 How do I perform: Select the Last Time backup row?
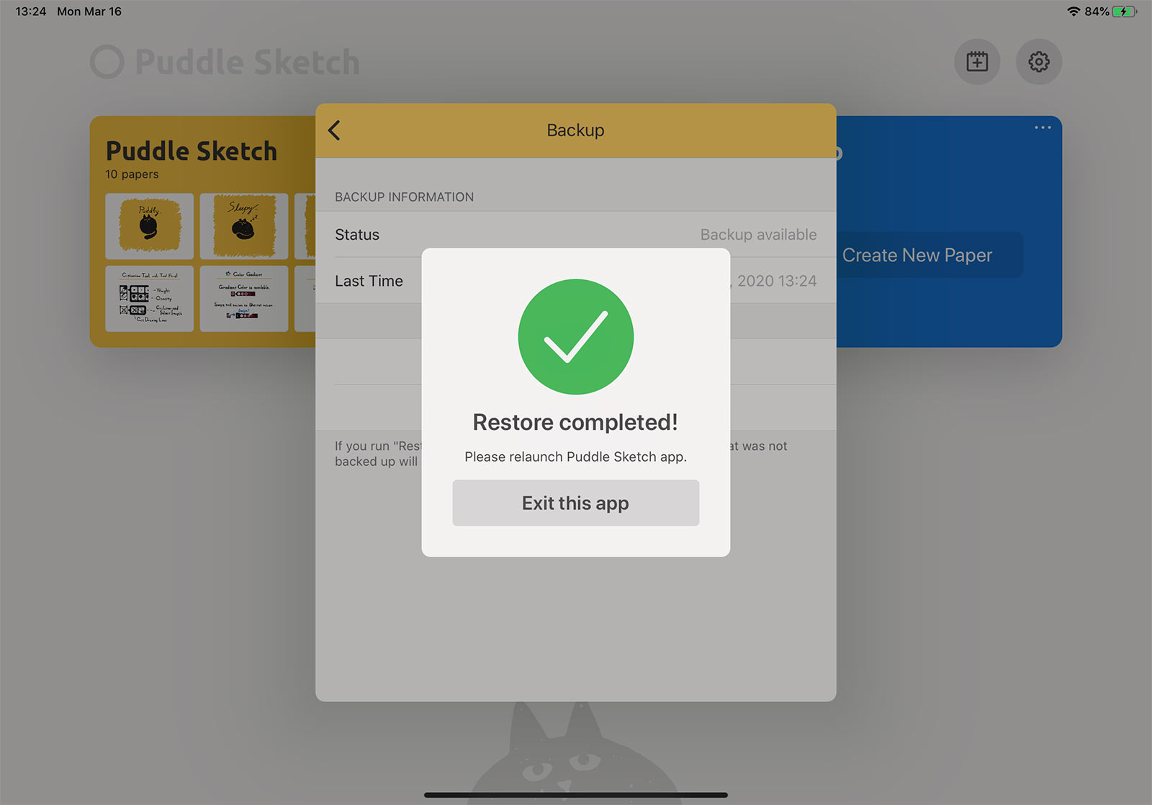[x=575, y=281]
